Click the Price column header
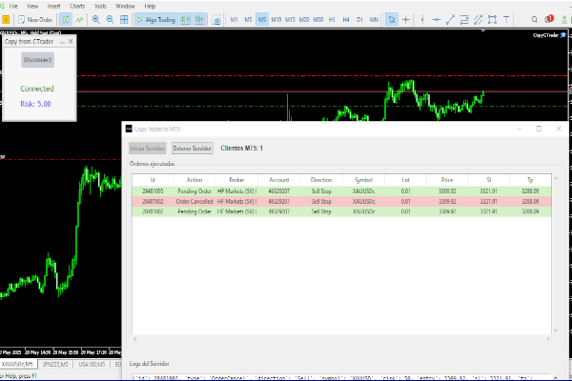This screenshot has height=381, width=572. pos(447,180)
